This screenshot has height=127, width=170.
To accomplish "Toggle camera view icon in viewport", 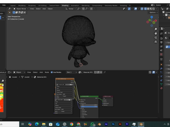I will pos(156,37).
